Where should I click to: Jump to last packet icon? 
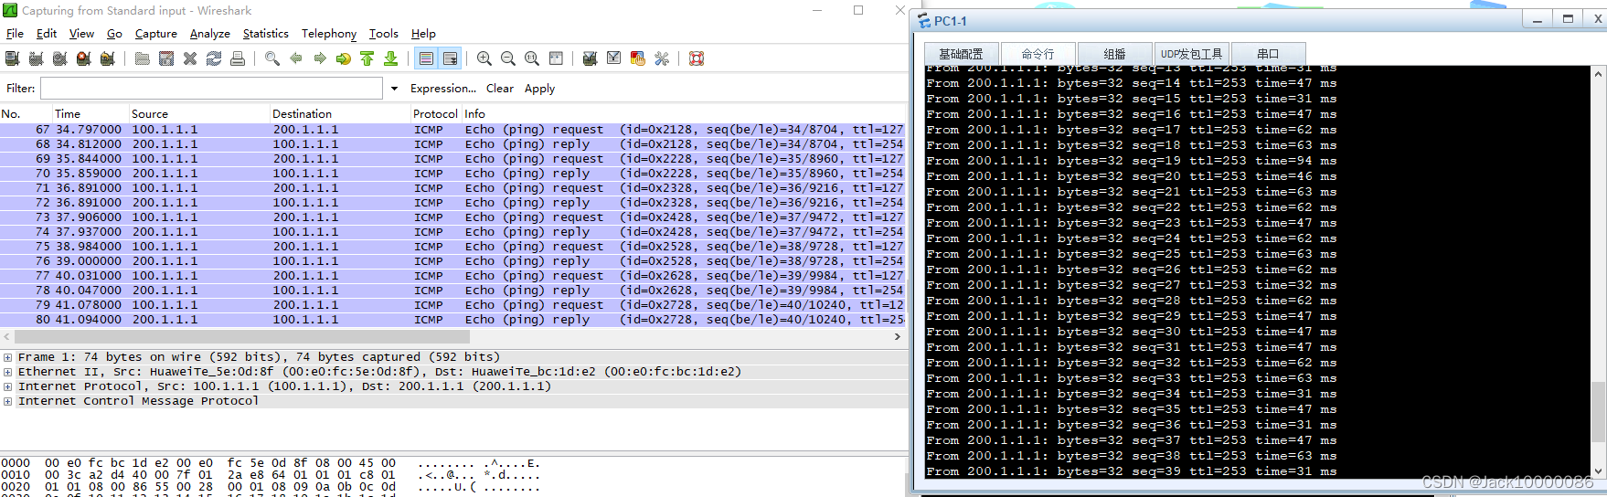[391, 58]
